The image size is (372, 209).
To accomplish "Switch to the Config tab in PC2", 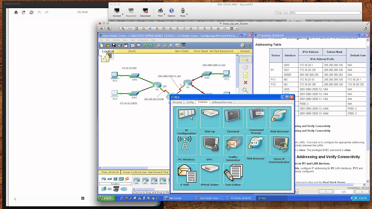I will click(x=190, y=102).
